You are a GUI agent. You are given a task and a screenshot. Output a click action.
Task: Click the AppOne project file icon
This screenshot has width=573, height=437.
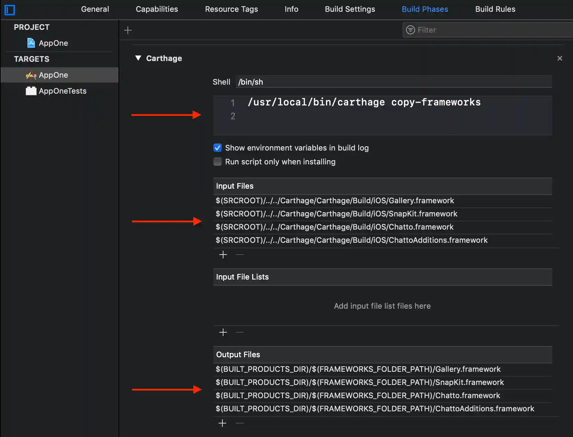31,43
